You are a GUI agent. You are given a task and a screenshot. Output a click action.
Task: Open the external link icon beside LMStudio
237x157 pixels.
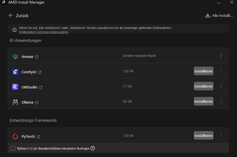[41, 87]
